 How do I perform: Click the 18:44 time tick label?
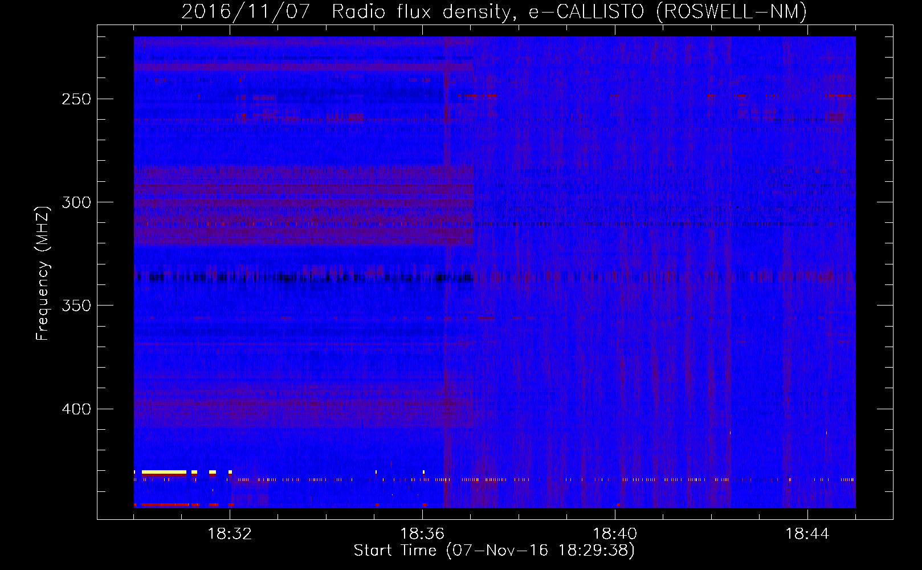pyautogui.click(x=807, y=534)
